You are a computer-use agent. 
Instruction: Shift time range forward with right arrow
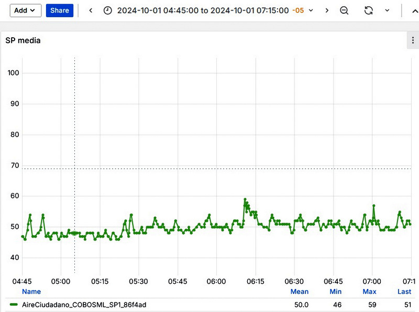(x=327, y=10)
